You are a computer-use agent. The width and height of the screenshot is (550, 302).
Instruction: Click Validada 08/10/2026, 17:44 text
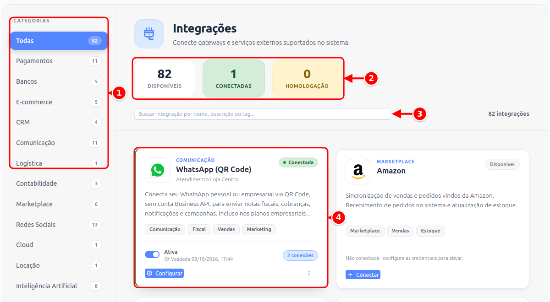[x=202, y=259]
